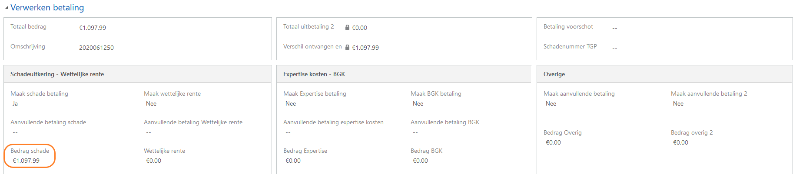Viewport: 796px width, 174px height.
Task: Collapse the Verwerken betaling section
Action: (x=7, y=8)
